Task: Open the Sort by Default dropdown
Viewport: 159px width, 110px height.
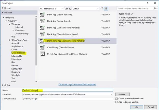Action: (85, 9)
